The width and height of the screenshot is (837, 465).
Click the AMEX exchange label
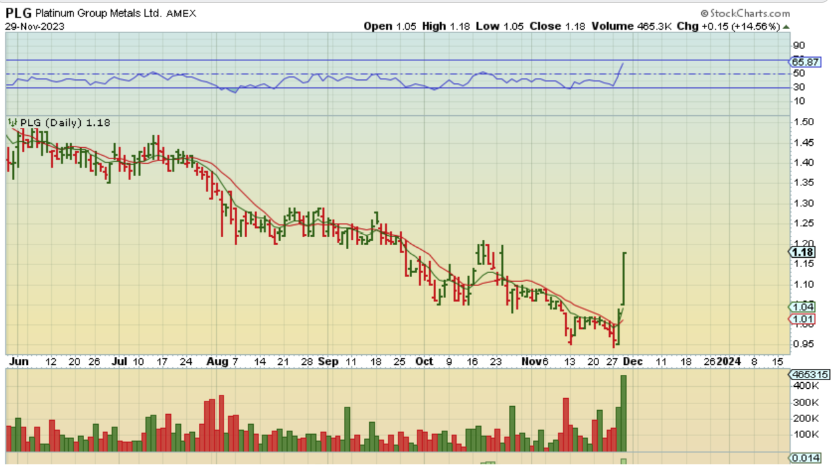[181, 13]
